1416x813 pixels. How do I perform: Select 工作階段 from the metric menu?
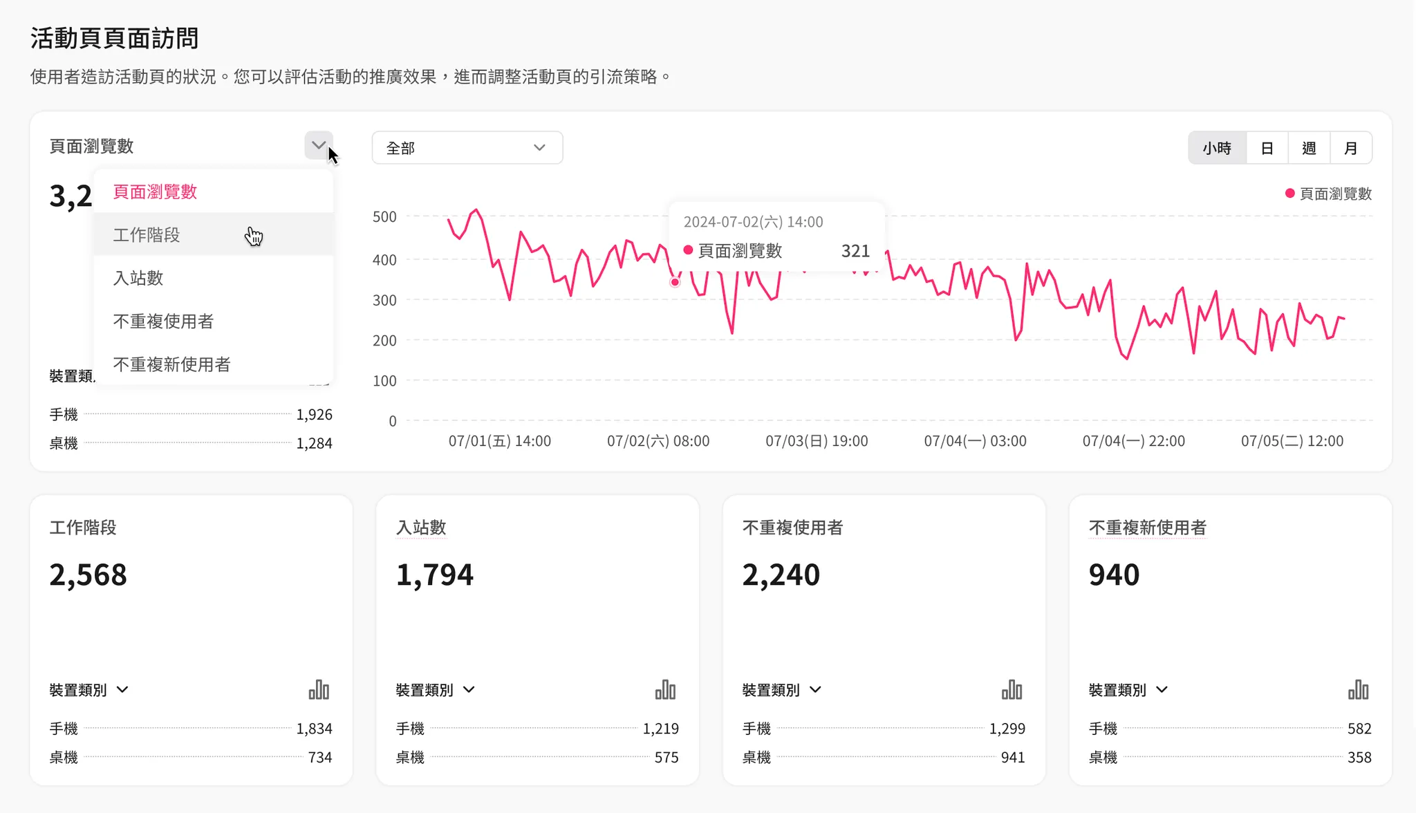click(x=147, y=235)
